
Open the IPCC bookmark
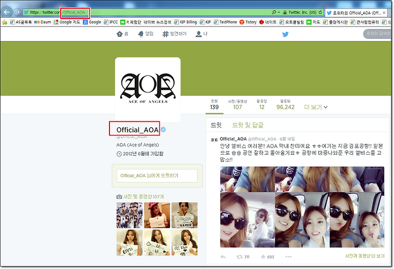pos(111,22)
